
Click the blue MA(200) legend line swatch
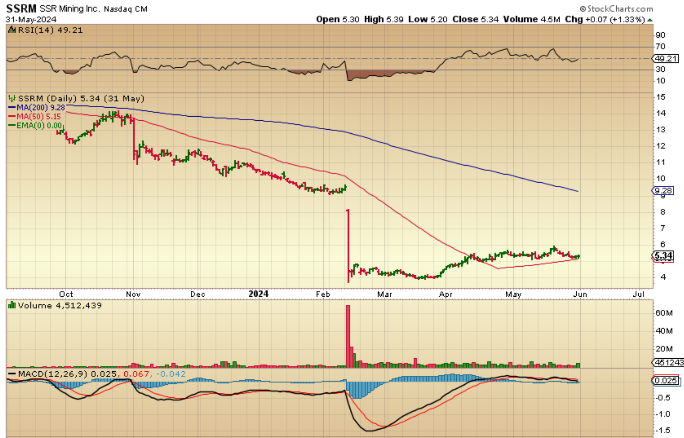12,108
